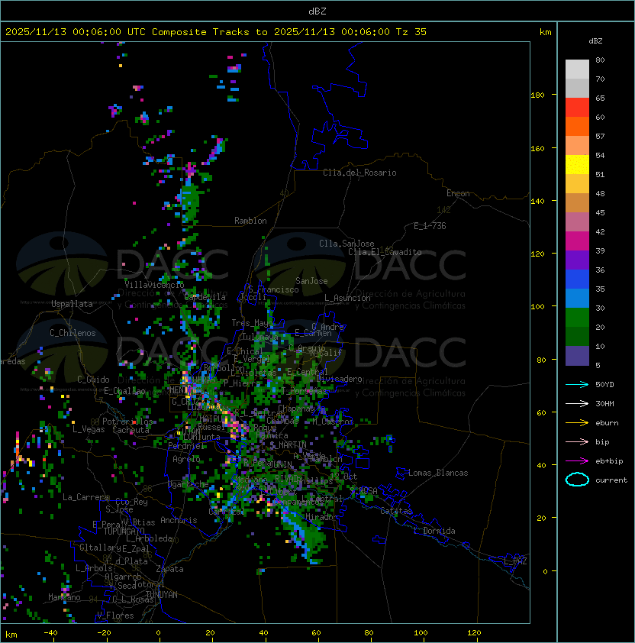Image resolution: width=635 pixels, height=643 pixels.
Task: Pick the bright yellow 51-54 dBZ swatch
Action: coord(577,164)
